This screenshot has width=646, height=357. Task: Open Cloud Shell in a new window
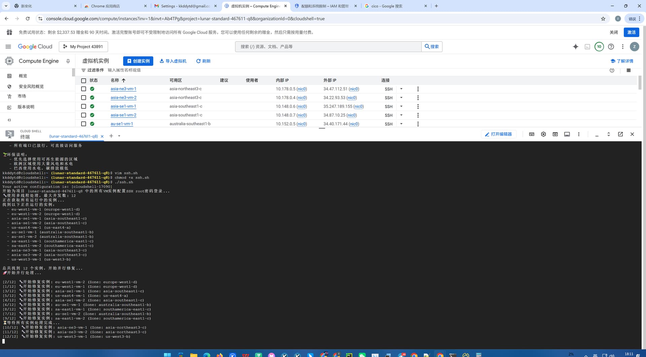pos(620,134)
